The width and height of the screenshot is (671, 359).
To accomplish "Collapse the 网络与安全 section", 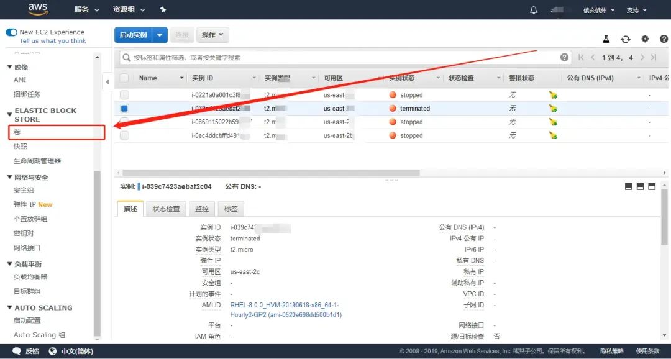I will click(10, 177).
